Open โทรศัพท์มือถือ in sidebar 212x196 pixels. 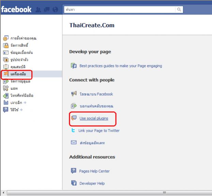point(22,96)
